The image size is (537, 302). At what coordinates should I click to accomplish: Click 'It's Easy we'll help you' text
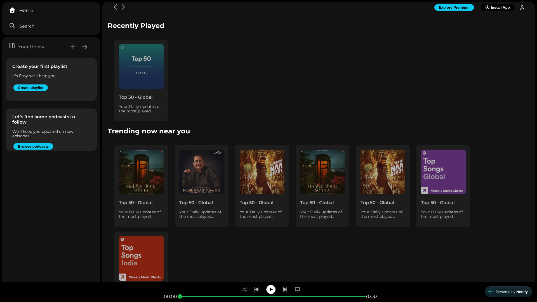[34, 76]
